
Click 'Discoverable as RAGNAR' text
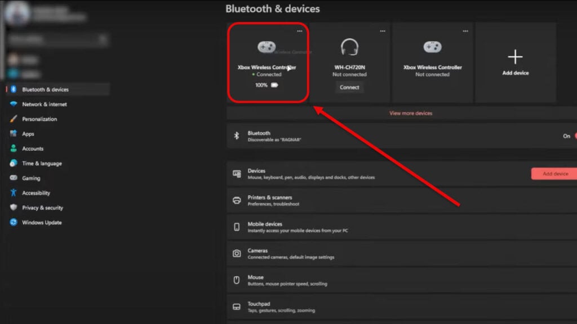[274, 140]
